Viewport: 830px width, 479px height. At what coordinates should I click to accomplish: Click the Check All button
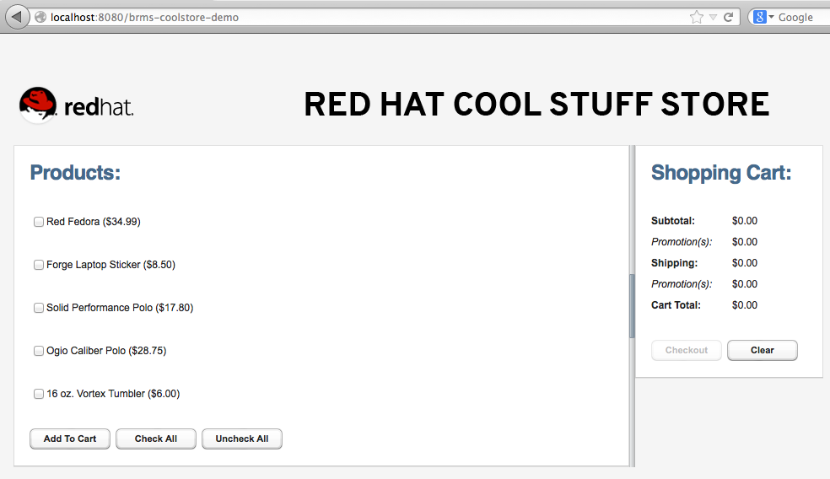coord(155,439)
